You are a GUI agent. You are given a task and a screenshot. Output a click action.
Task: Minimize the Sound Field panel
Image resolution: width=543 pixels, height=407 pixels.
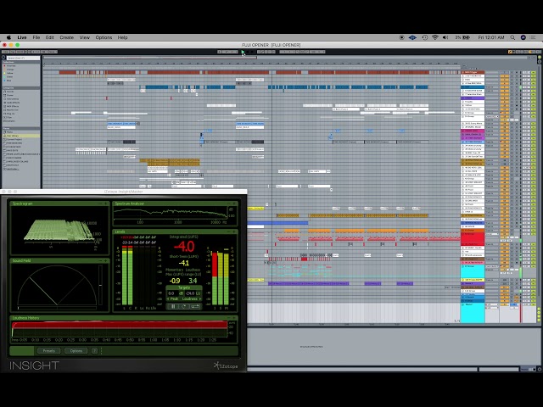(101, 260)
